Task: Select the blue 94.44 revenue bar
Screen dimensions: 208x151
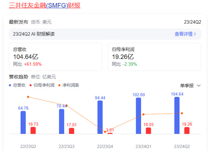Action: (x=100, y=117)
